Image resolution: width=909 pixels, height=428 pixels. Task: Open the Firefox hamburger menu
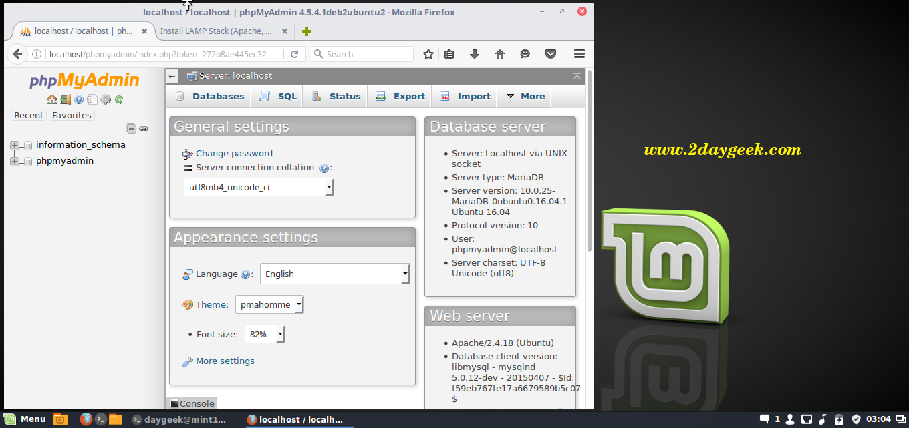[579, 54]
